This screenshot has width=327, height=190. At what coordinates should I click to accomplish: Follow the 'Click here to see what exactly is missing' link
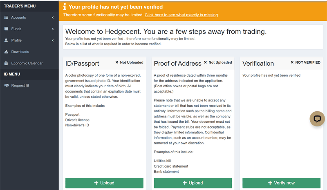181,15
